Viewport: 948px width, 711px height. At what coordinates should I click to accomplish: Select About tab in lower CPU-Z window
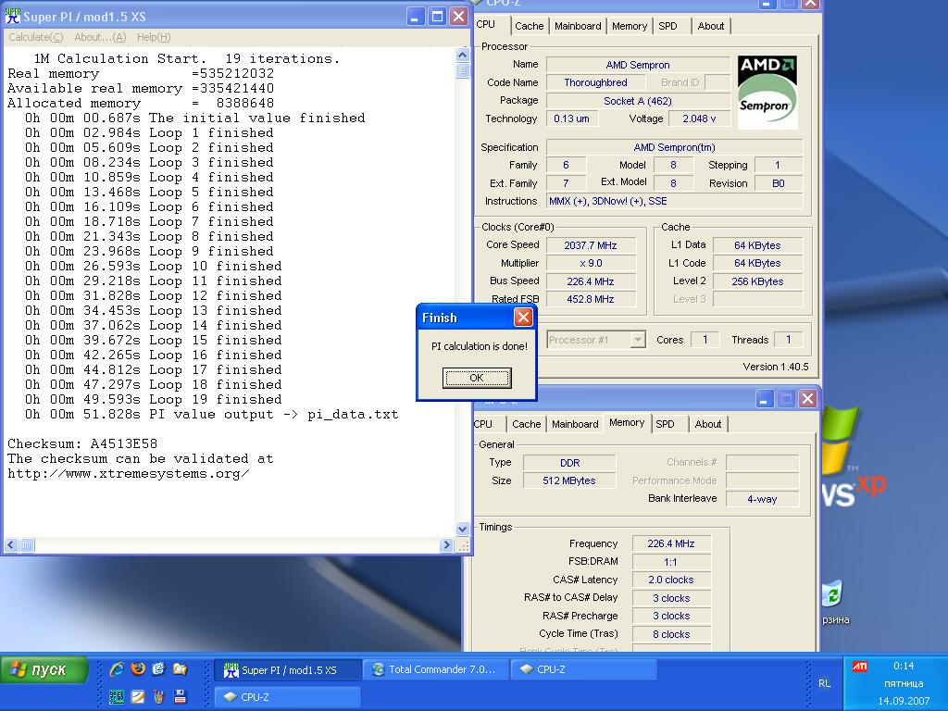pyautogui.click(x=707, y=424)
